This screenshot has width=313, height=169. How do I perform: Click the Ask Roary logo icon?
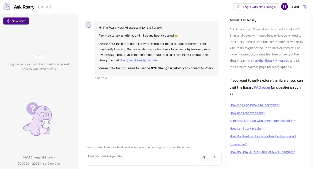[7, 7]
